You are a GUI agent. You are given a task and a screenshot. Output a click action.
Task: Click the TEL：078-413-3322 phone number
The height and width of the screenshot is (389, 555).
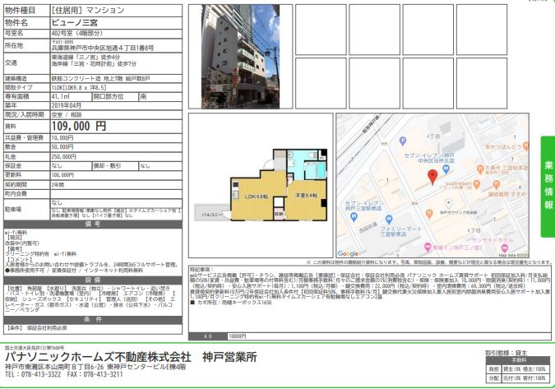point(33,374)
